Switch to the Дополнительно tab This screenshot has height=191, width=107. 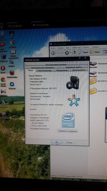click(79, 70)
